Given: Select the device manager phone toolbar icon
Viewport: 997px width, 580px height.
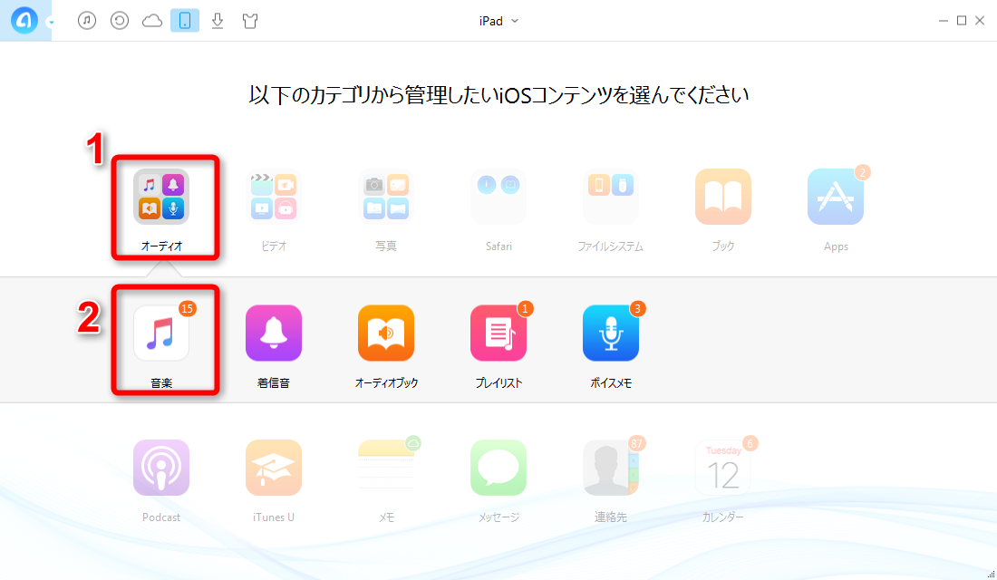Looking at the screenshot, I should tap(184, 20).
